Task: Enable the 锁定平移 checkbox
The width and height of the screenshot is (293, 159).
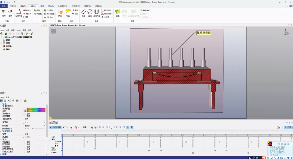Action: point(25,144)
